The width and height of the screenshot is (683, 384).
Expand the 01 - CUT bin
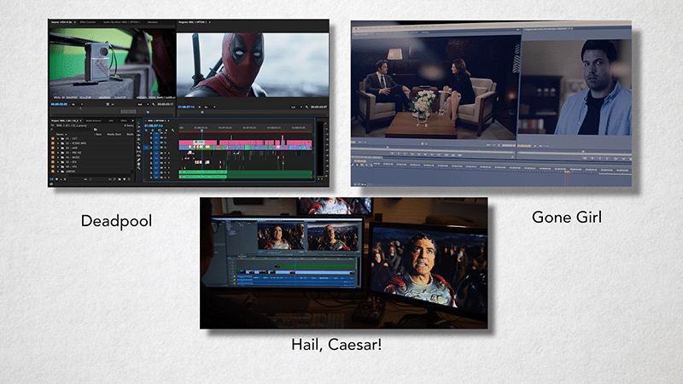(x=58, y=138)
